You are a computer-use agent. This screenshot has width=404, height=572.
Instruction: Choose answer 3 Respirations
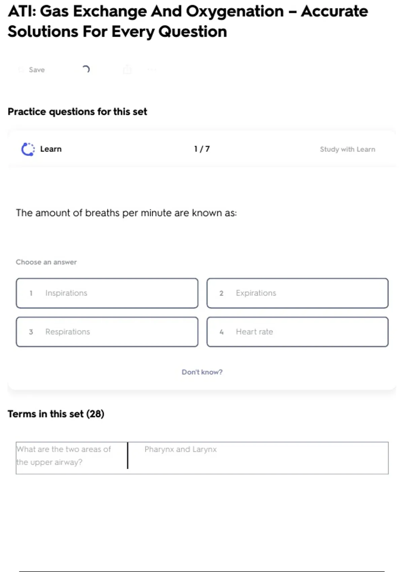coord(107,332)
